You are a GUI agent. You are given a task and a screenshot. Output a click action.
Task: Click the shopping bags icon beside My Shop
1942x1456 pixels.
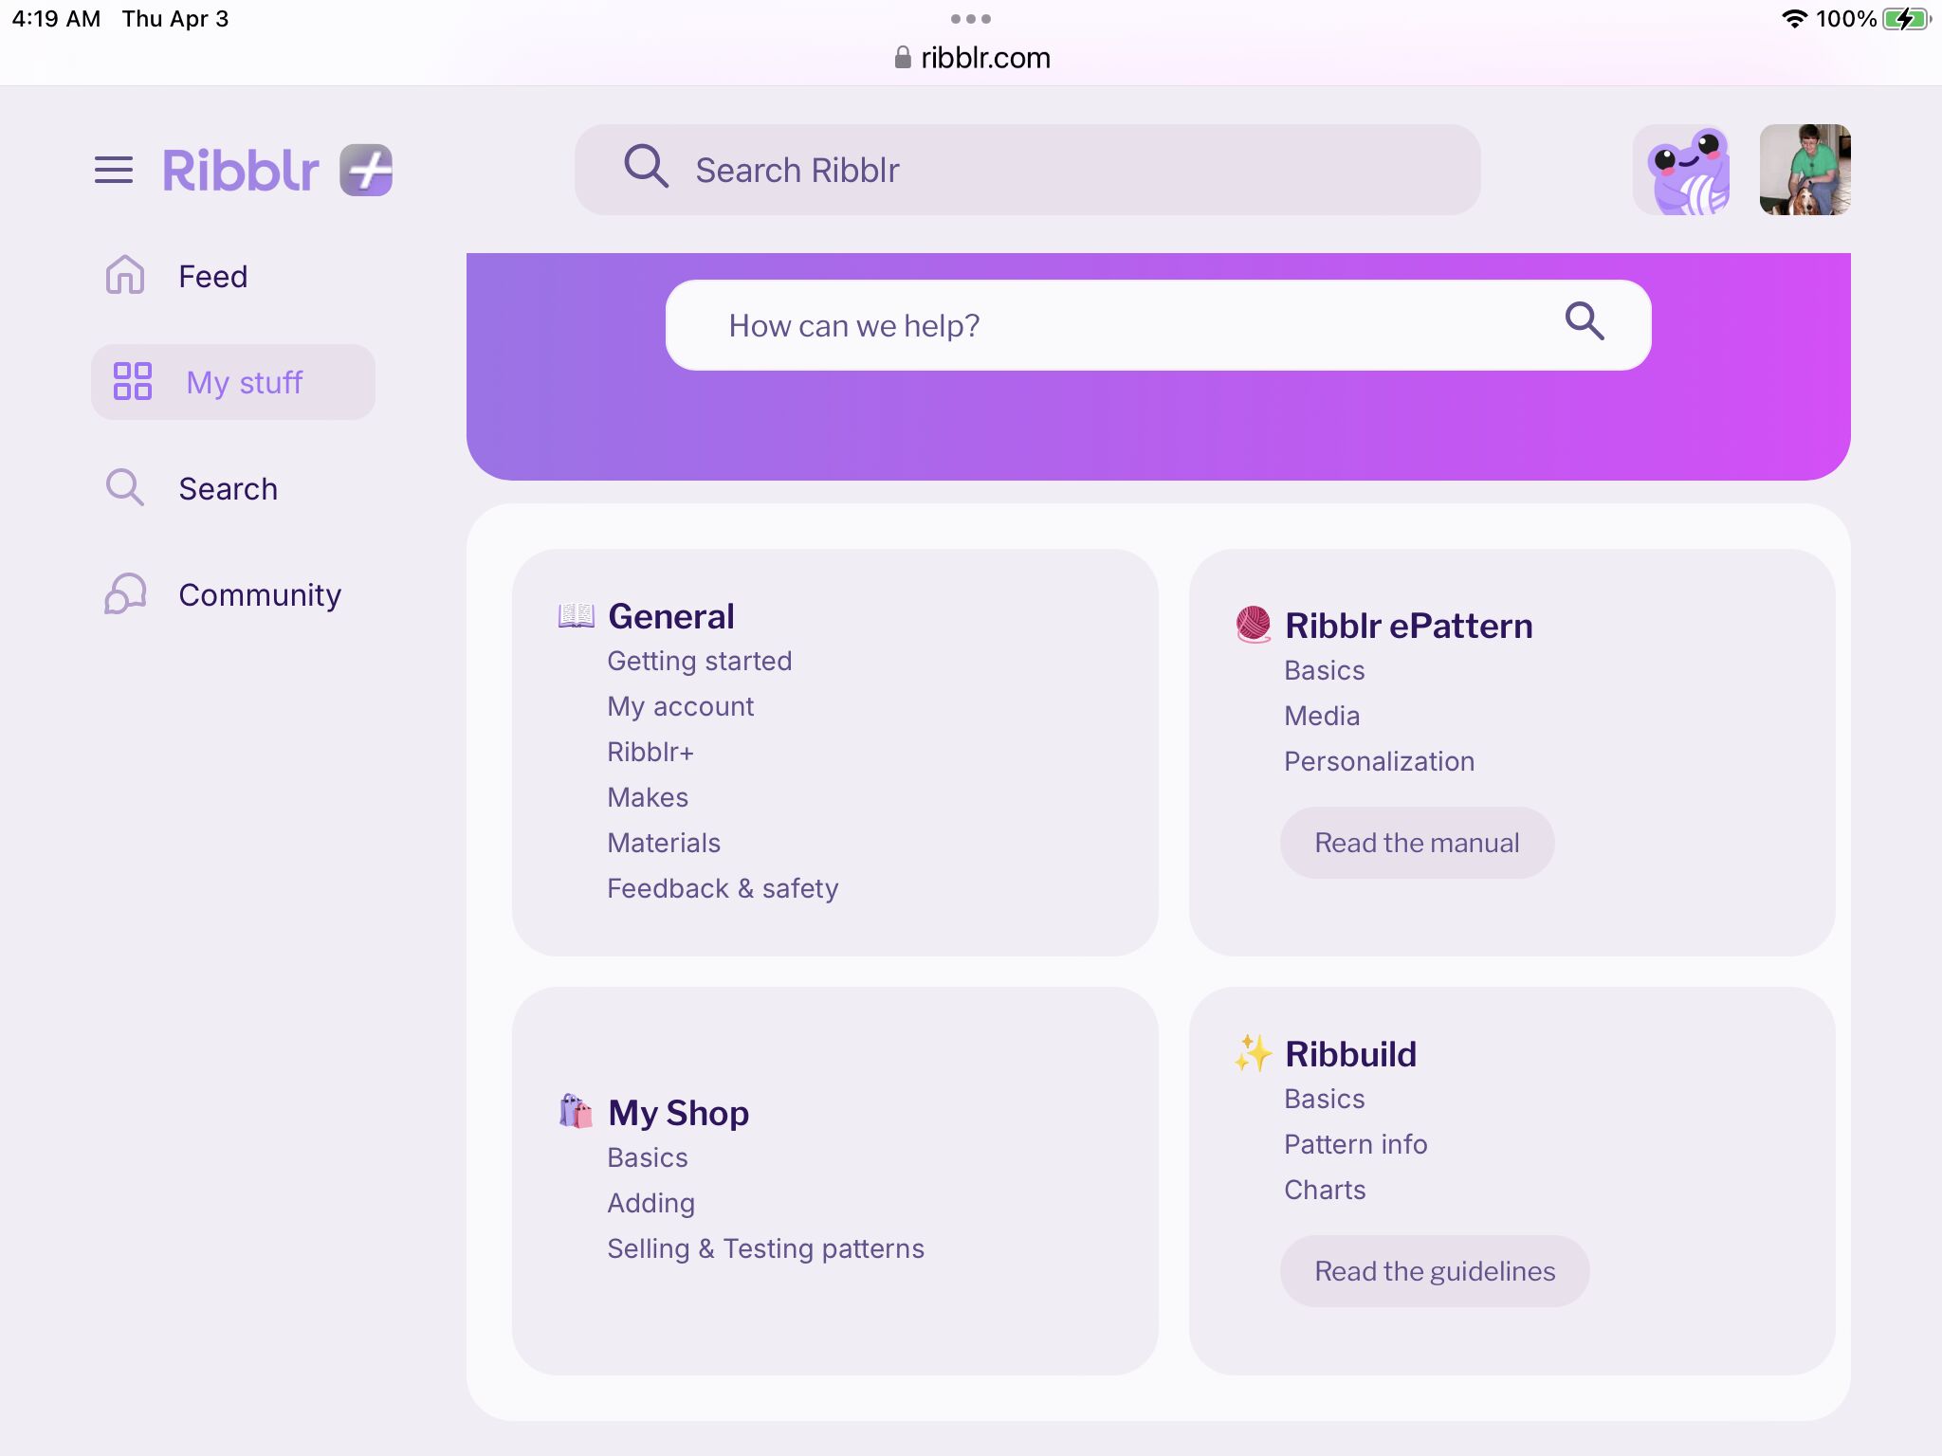(577, 1112)
